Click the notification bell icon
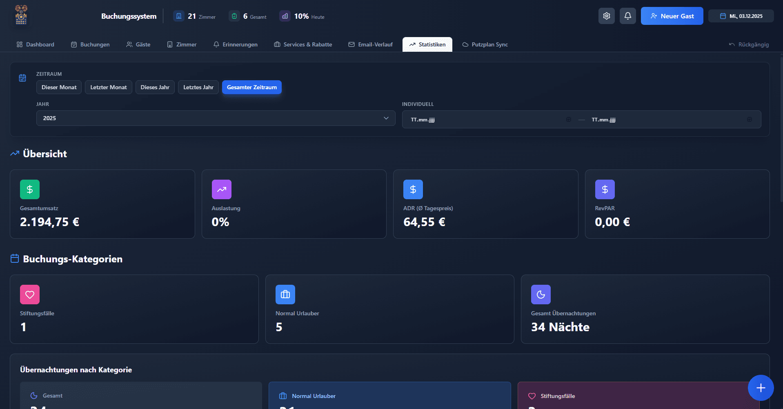783x409 pixels. coord(627,16)
